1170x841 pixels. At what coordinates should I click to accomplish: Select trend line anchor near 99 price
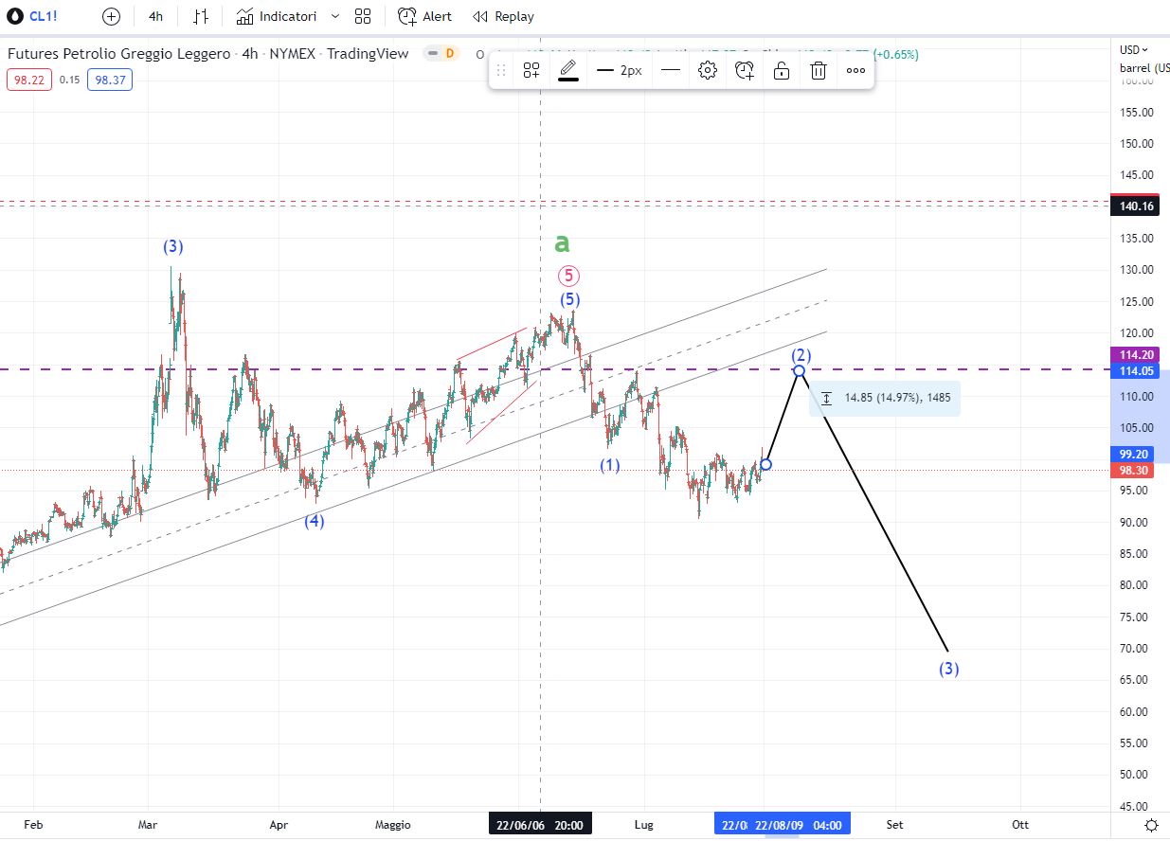tap(766, 464)
